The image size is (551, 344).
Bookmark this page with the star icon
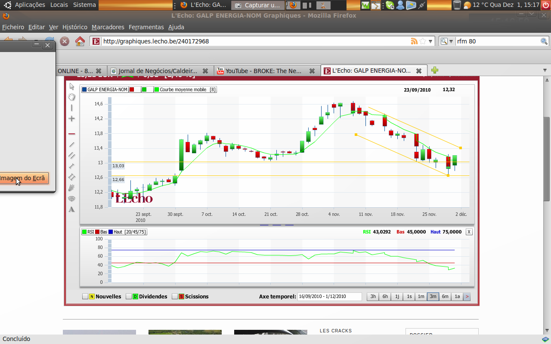[423, 41]
